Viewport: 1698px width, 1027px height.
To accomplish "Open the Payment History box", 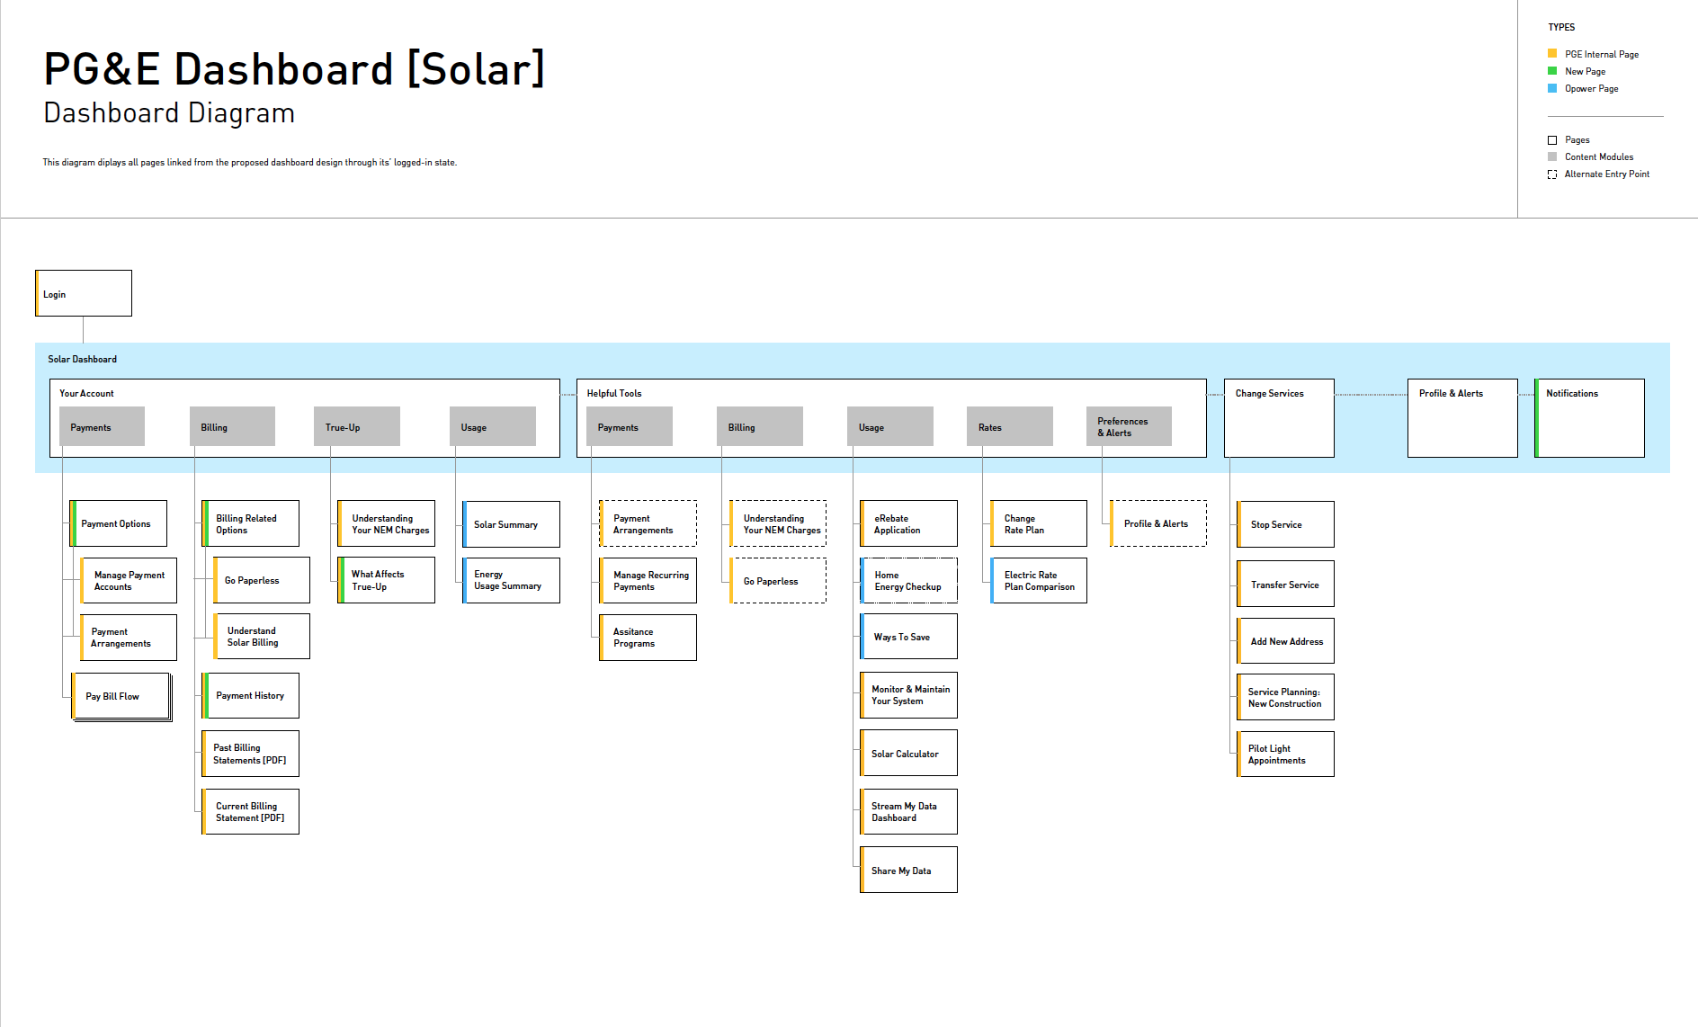I will point(251,695).
